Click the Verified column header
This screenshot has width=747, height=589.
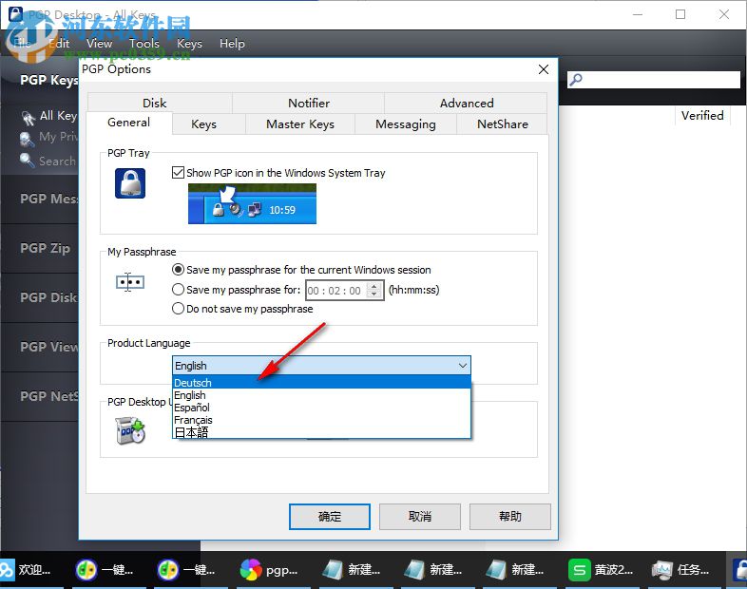click(x=702, y=115)
